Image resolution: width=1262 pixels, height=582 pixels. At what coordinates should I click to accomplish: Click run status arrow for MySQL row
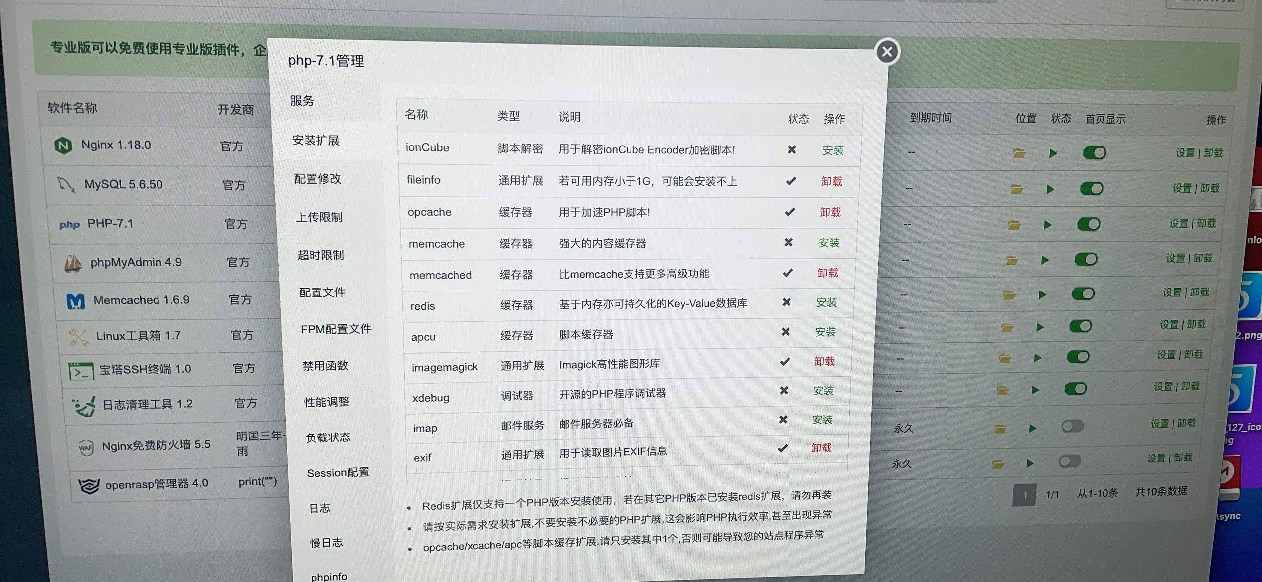[x=1051, y=189]
